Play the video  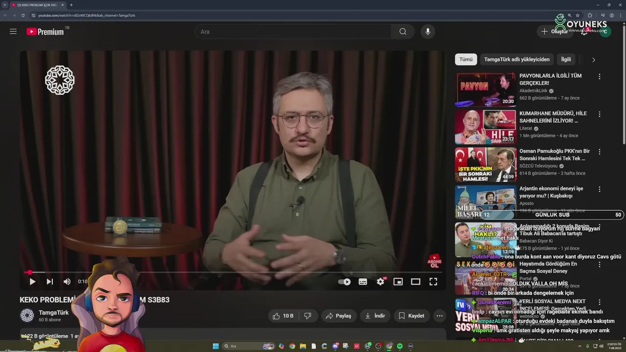(x=32, y=282)
